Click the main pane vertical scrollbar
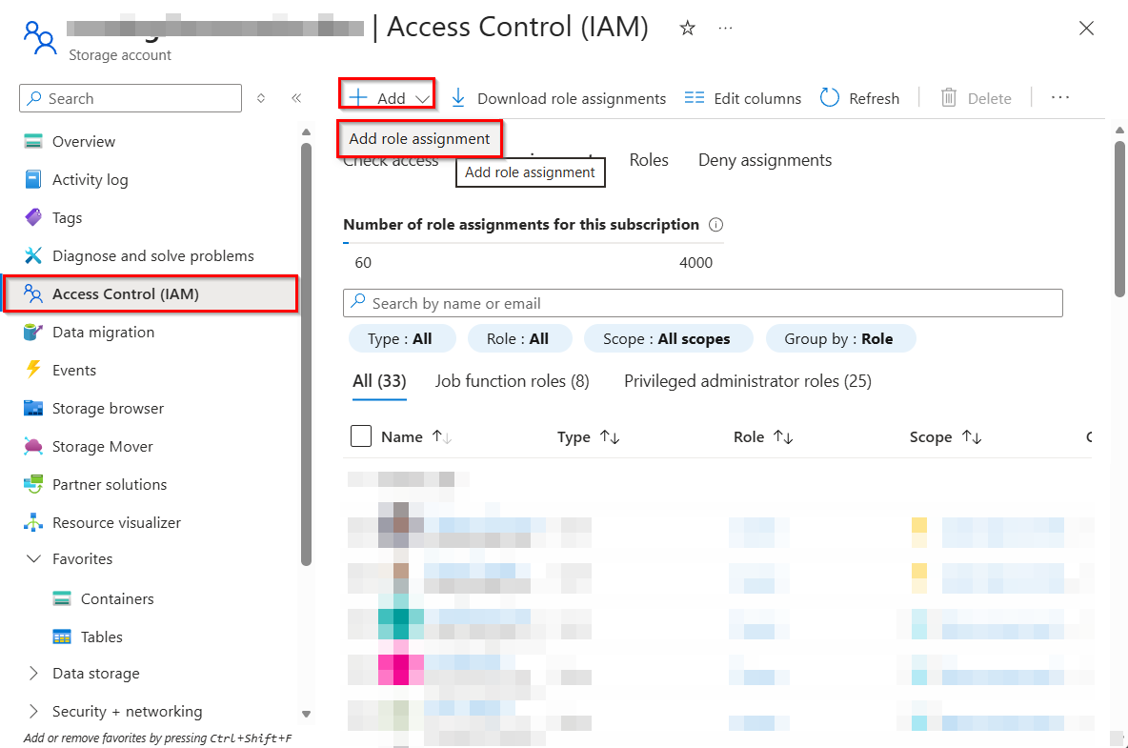This screenshot has height=748, width=1128. tap(1119, 219)
